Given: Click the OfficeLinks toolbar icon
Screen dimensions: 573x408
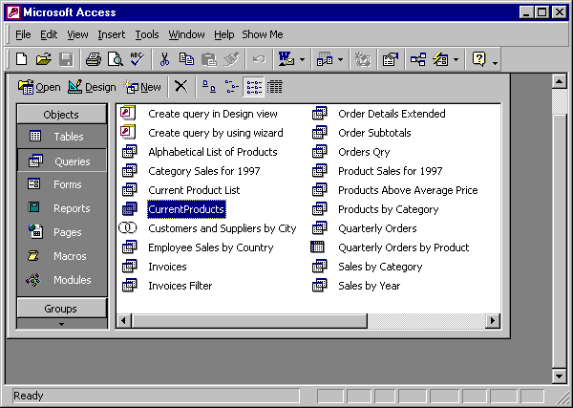Looking at the screenshot, I should click(x=286, y=59).
